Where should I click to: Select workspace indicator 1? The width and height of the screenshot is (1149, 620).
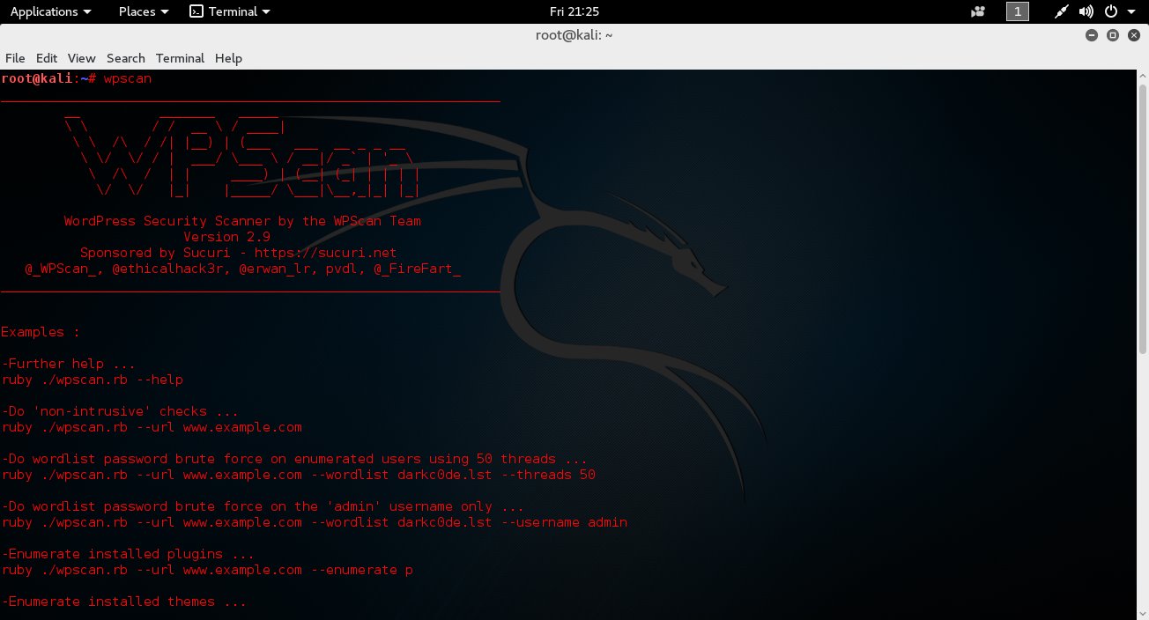tap(1018, 11)
